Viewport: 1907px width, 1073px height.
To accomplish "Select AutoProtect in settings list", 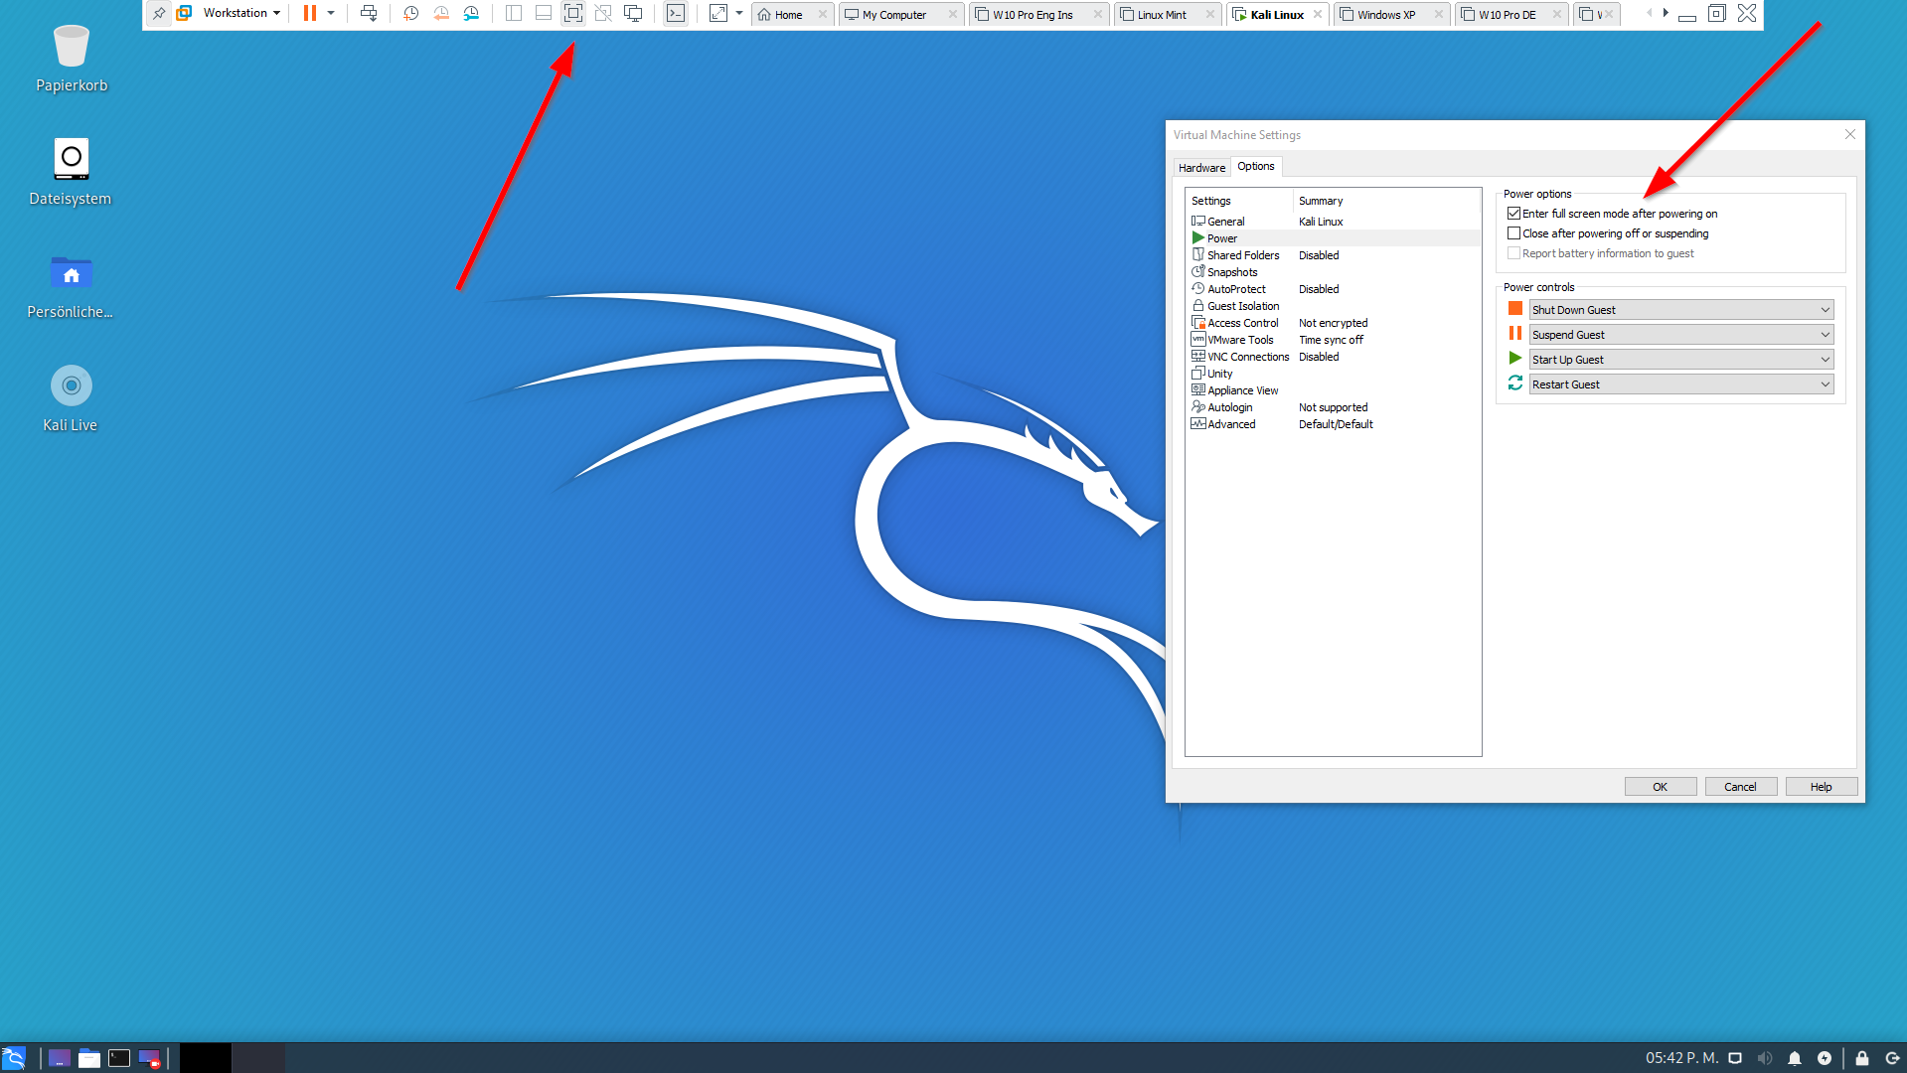I will (1333, 289).
